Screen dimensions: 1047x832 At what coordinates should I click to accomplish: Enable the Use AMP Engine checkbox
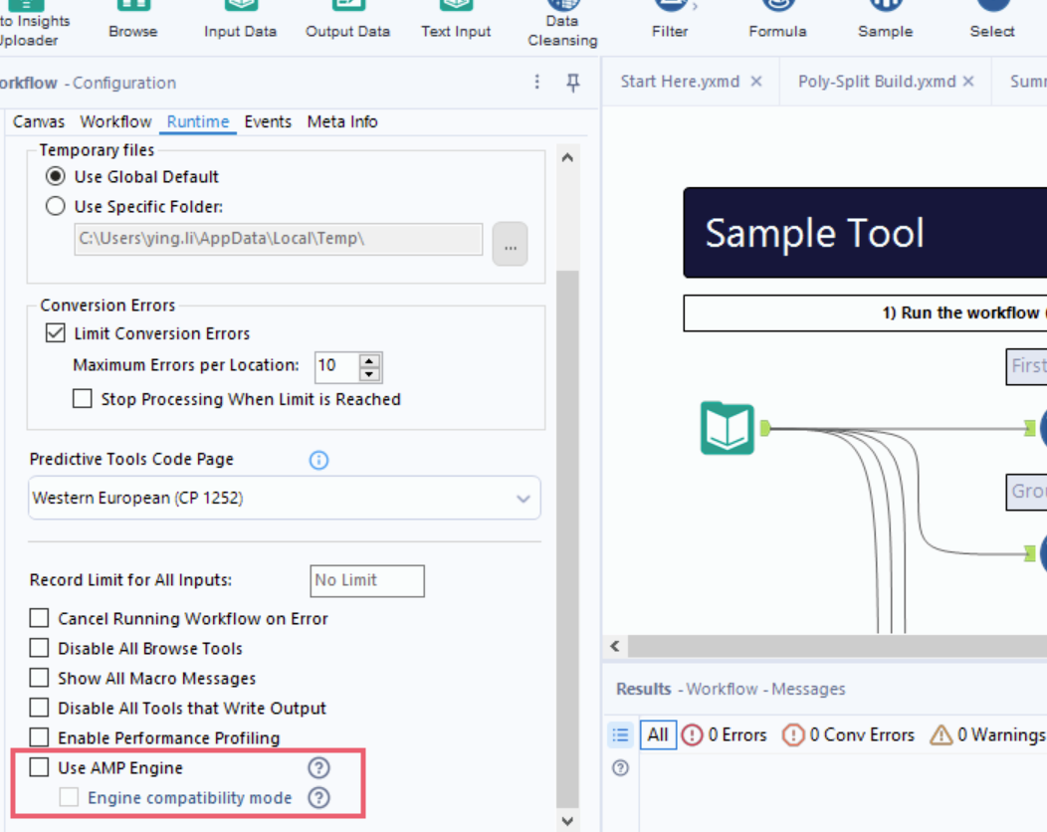point(38,767)
